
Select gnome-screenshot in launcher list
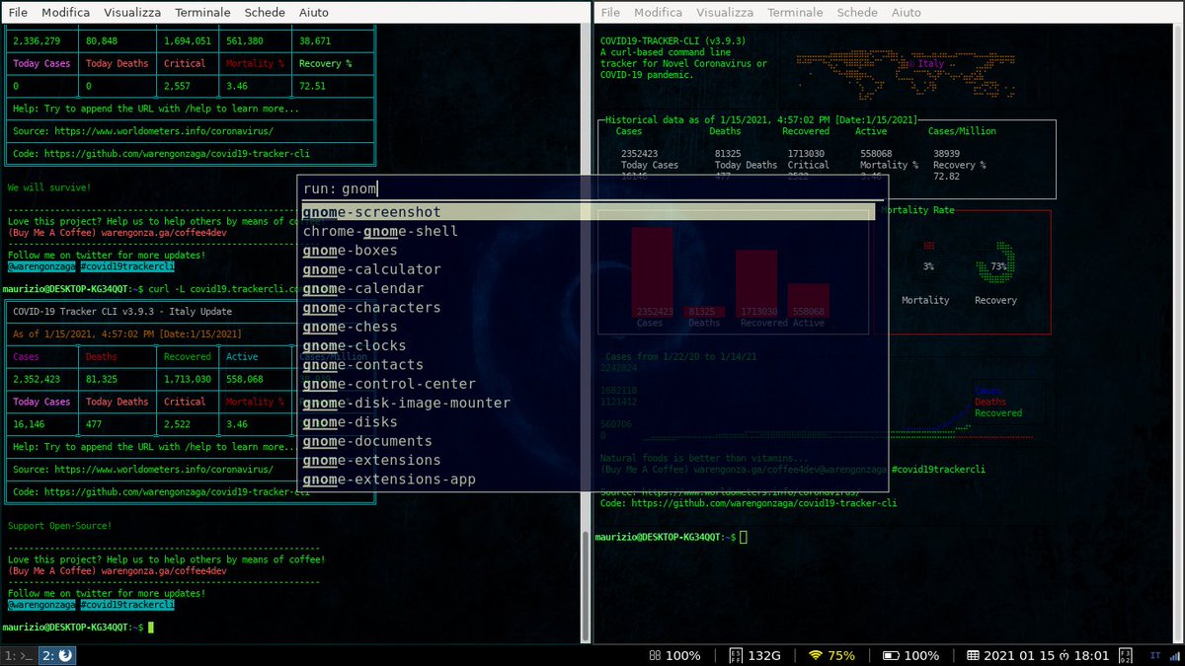click(588, 212)
